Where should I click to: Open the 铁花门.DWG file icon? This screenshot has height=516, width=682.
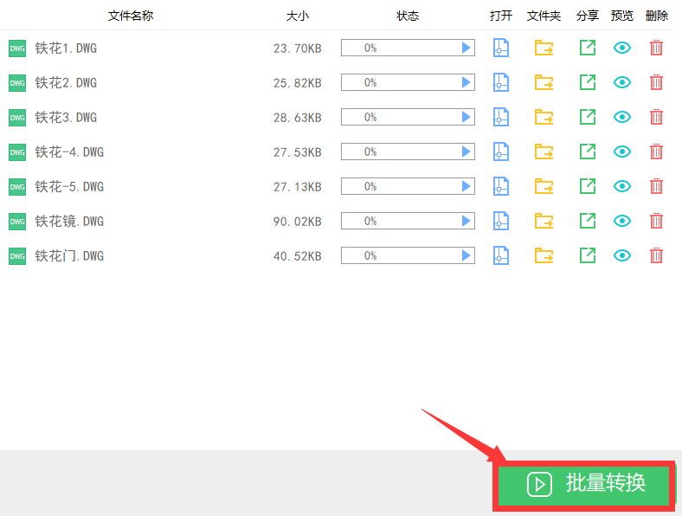[500, 255]
